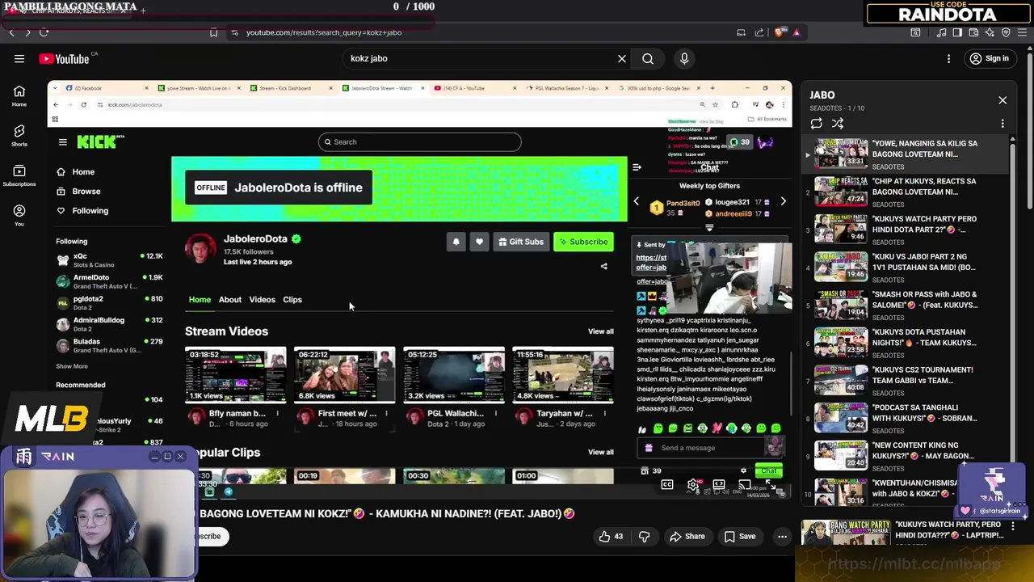Clear the search text with the X icon
Viewport: 1034px width, 582px height.
click(622, 58)
